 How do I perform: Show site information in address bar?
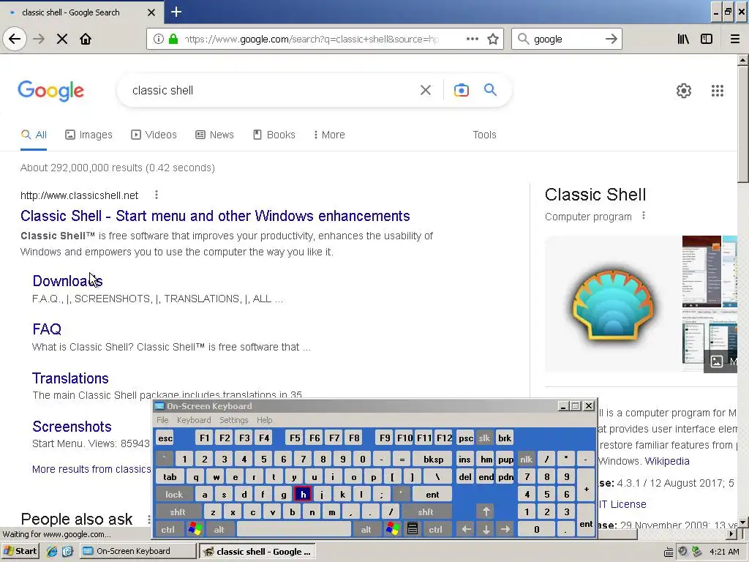pyautogui.click(x=159, y=39)
